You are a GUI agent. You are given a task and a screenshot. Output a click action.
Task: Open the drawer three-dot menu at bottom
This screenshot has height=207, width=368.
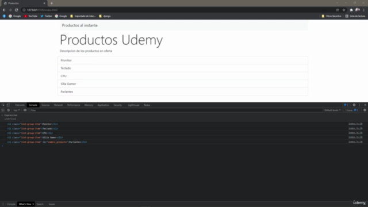(3, 204)
